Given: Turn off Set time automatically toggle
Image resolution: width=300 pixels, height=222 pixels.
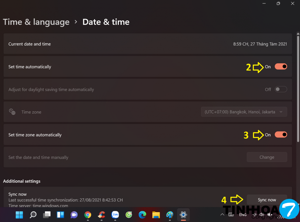Looking at the screenshot, I should coord(281,67).
